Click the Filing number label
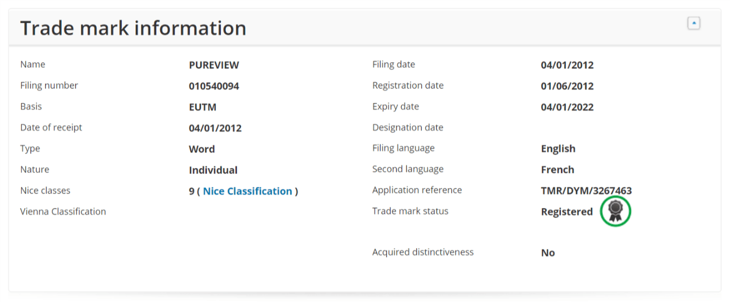Screen dimensions: 730x302 coord(49,86)
